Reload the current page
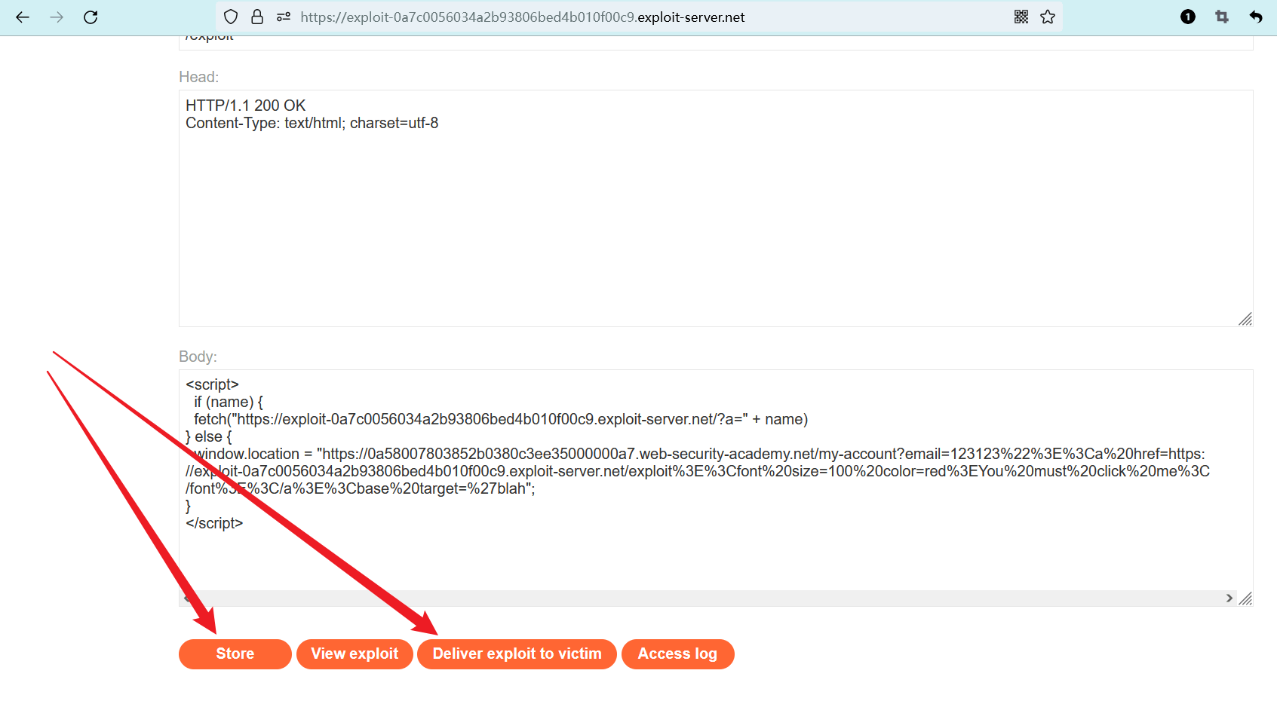Viewport: 1277px width, 701px height. [x=91, y=17]
